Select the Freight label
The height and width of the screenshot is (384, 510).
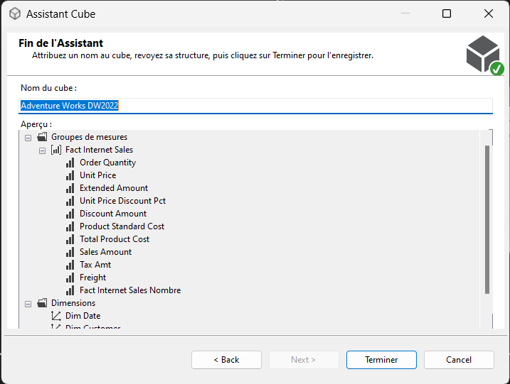92,278
